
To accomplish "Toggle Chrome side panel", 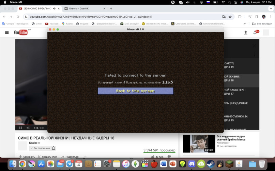I will pos(257,17).
